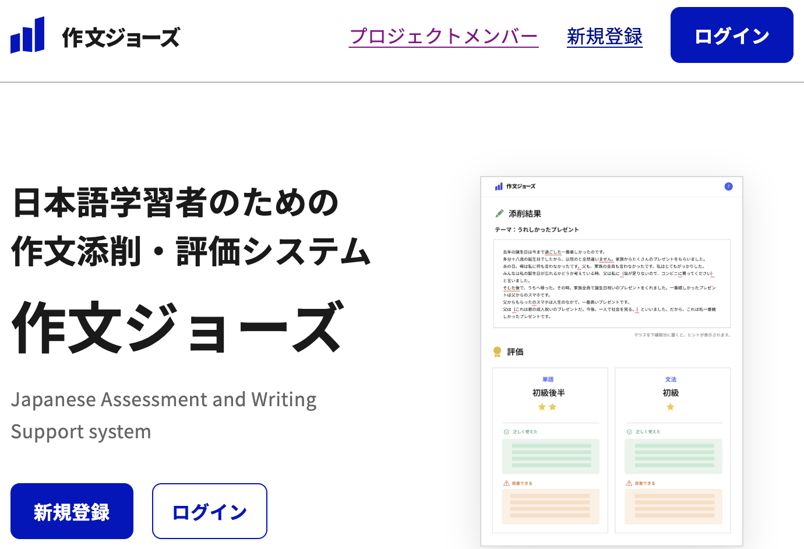Click the outlined ログイン button below tagline

[210, 511]
